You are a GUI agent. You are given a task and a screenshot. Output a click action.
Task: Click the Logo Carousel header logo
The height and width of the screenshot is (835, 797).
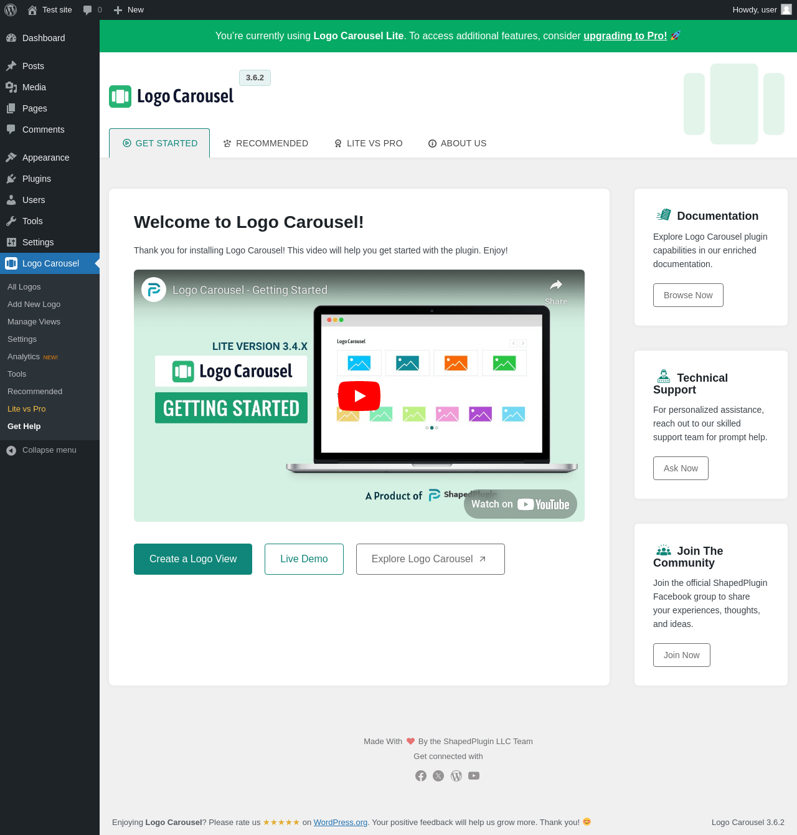tap(171, 97)
